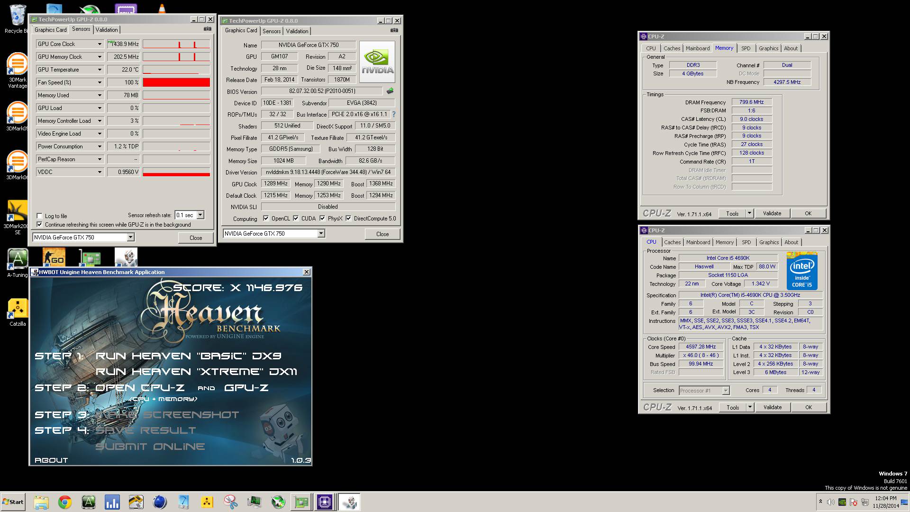
Task: Click the Intel Core i5 logo in CPU-Z
Action: [802, 271]
